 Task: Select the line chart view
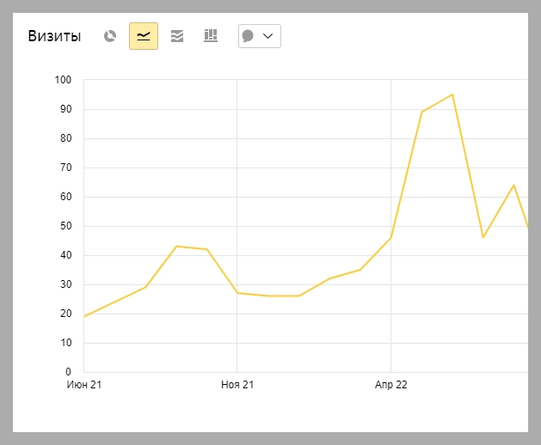(x=144, y=36)
